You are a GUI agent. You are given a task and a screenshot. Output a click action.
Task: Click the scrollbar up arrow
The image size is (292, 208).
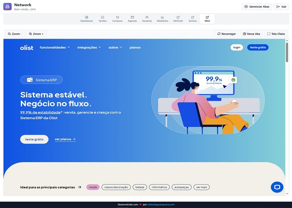[287, 41]
